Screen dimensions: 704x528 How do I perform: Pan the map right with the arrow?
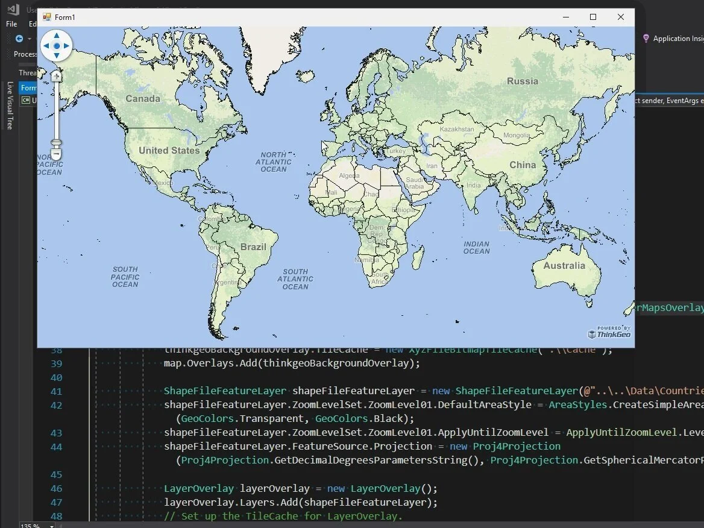coord(66,46)
